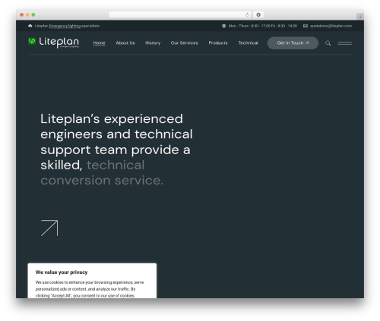Maximize window with green button
The width and height of the screenshot is (380, 321).
[33, 15]
